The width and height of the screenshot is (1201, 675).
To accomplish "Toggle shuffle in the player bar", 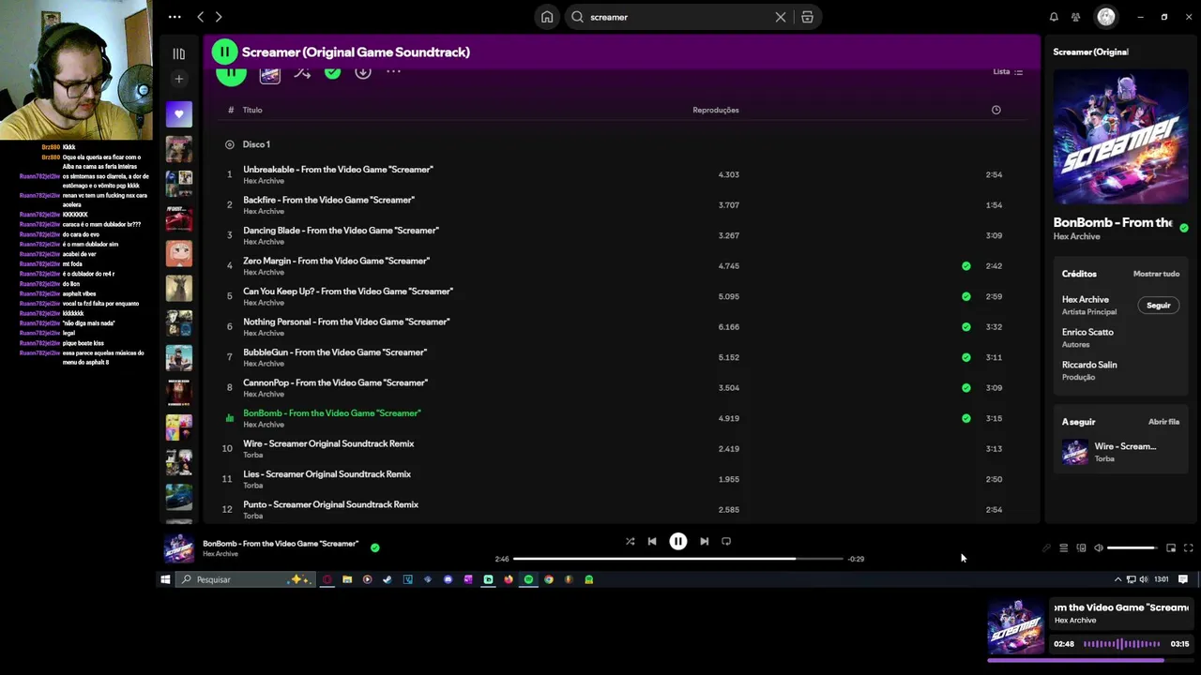I will tap(630, 541).
